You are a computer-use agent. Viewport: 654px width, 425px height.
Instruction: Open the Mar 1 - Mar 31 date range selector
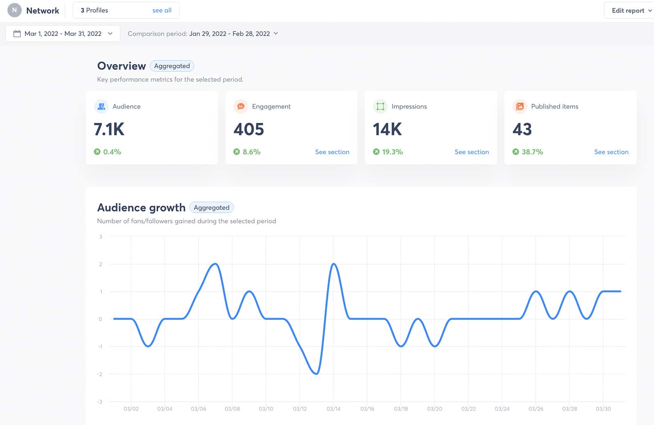(63, 33)
